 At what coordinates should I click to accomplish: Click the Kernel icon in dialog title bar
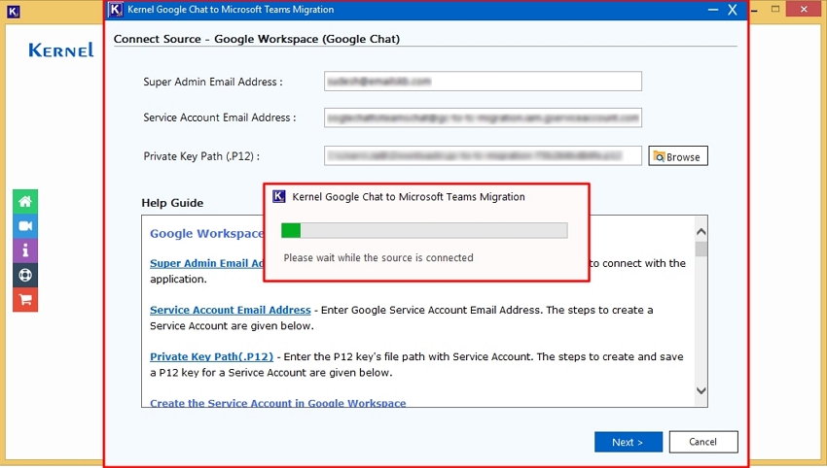(116, 10)
